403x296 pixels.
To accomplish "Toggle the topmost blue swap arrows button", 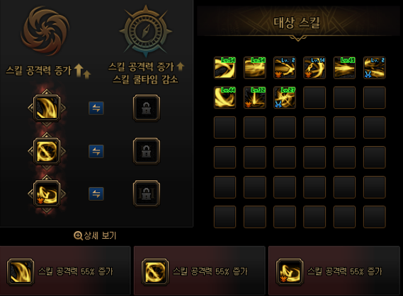I will point(96,108).
